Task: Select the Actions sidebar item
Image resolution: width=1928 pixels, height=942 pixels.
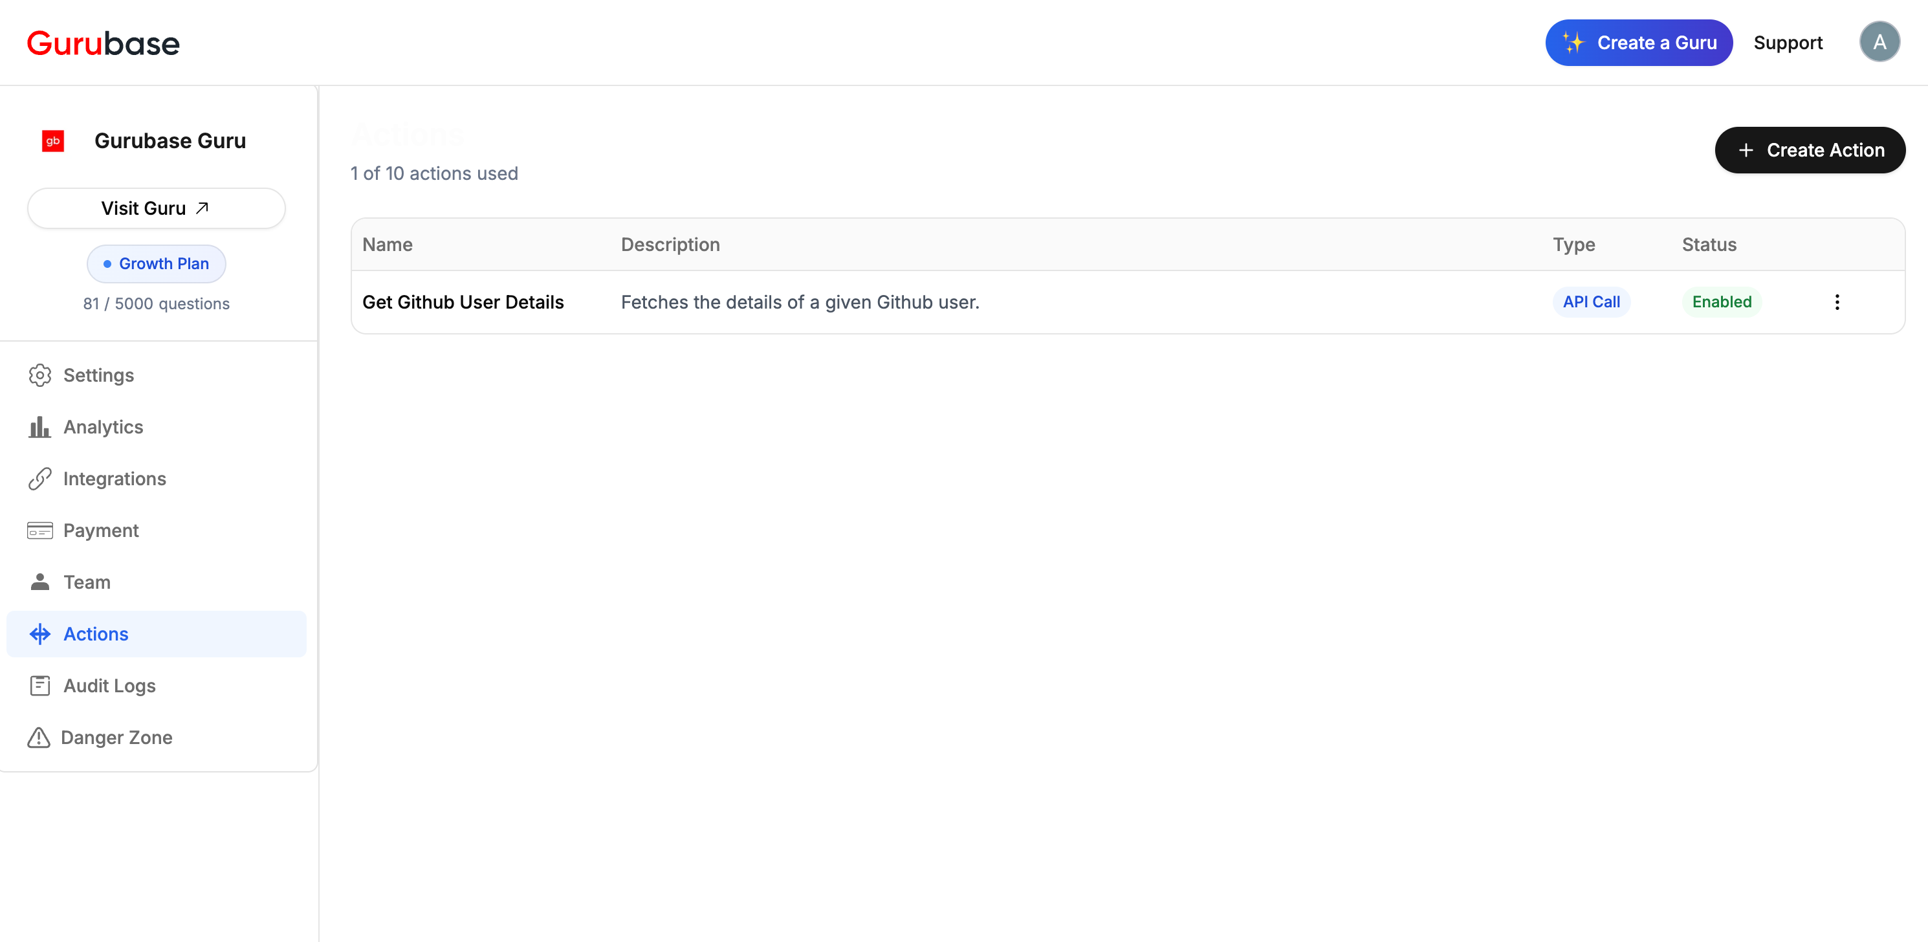Action: 157,634
